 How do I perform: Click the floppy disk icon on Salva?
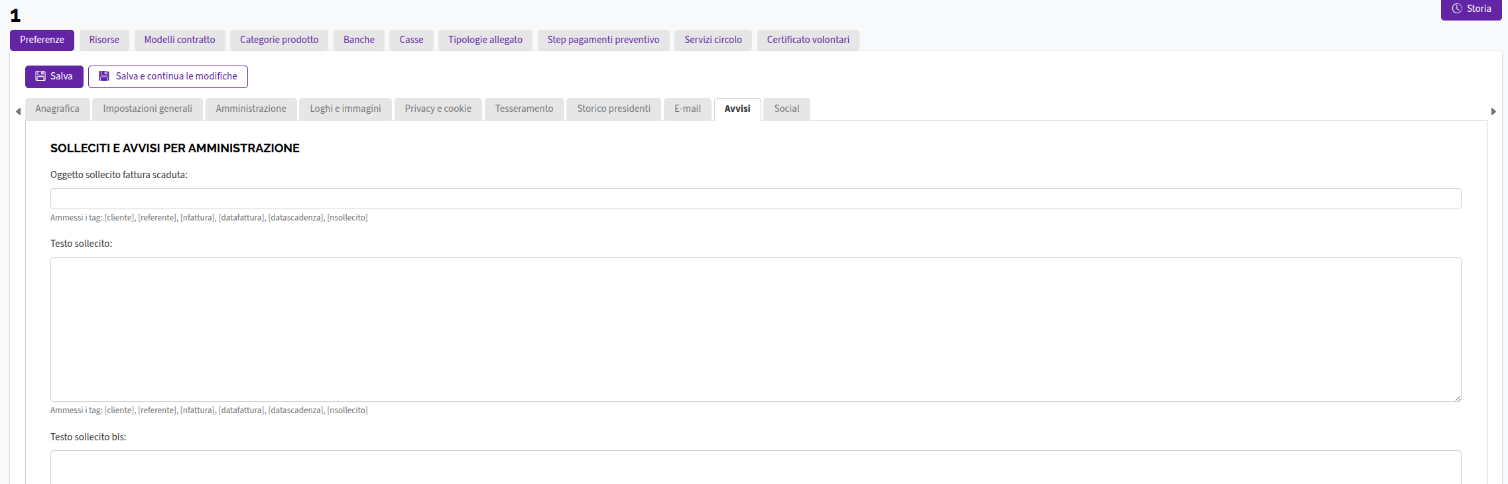[x=40, y=76]
